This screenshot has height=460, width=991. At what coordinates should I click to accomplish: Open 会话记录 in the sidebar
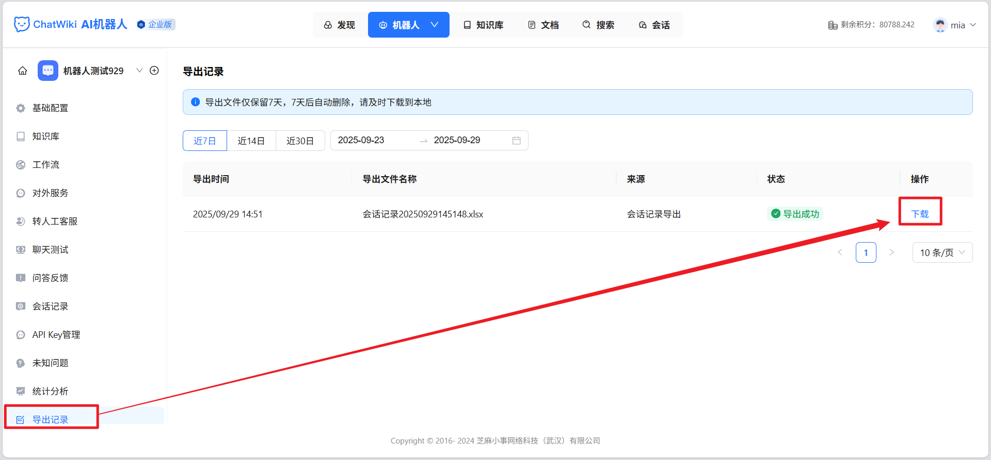(84, 306)
